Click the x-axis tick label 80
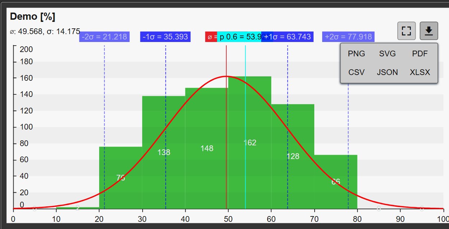The image size is (449, 229). click(357, 219)
